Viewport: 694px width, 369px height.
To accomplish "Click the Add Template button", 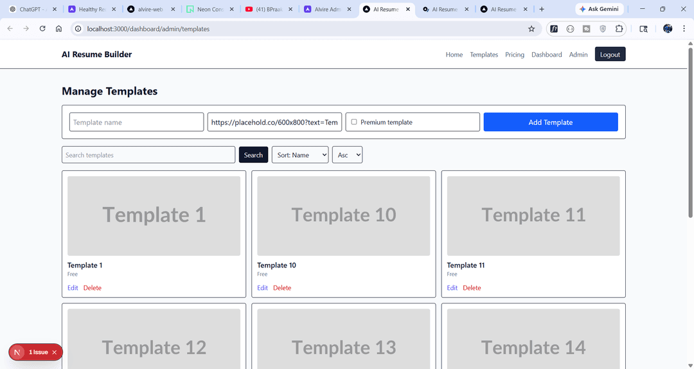I will pos(551,122).
